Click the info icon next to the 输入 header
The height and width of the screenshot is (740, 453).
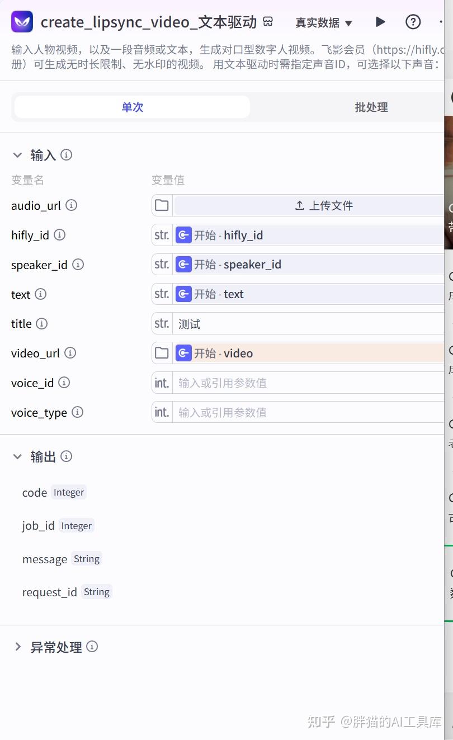[66, 155]
